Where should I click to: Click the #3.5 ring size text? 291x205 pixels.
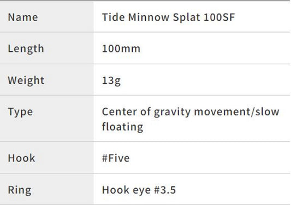(x=165, y=190)
